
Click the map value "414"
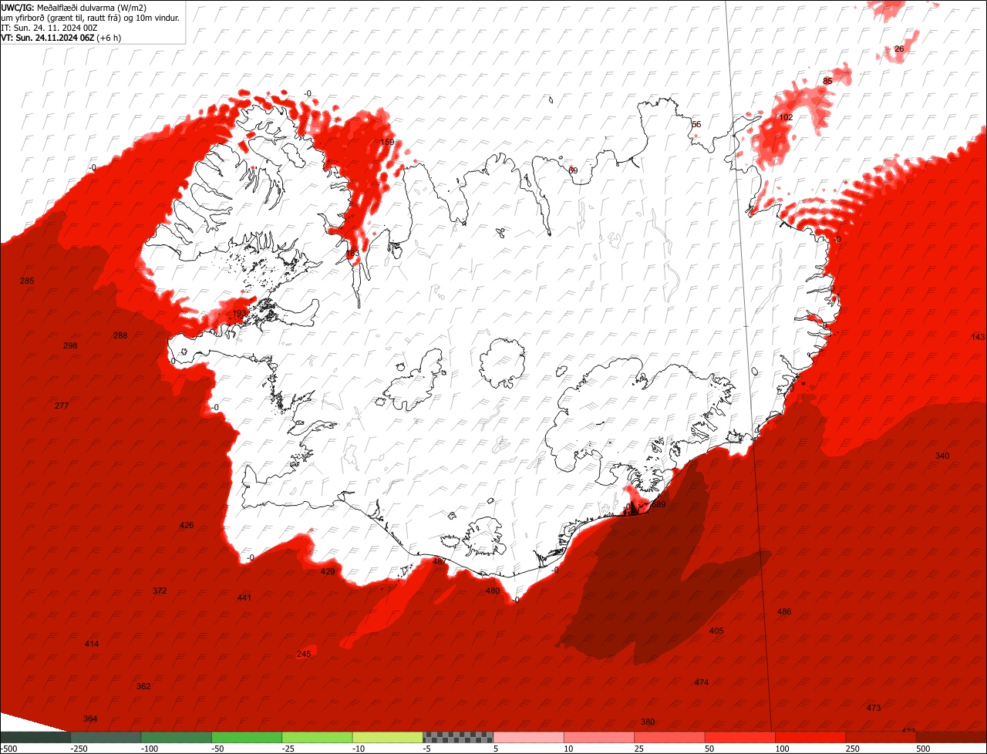92,644
